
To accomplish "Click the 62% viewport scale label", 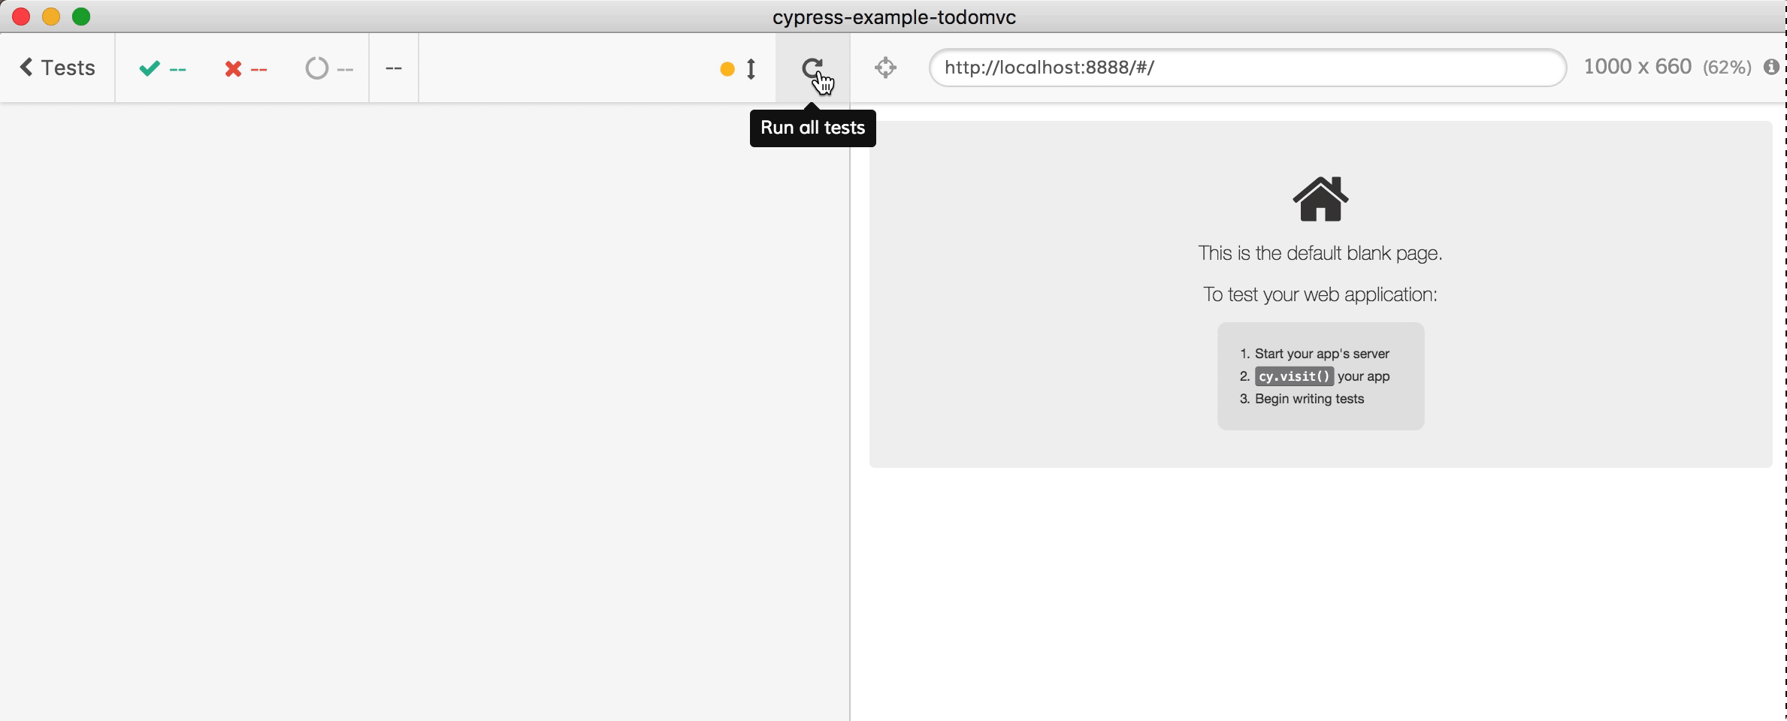I will point(1726,68).
